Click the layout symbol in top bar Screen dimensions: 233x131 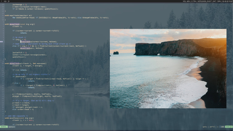[x=9, y=1]
